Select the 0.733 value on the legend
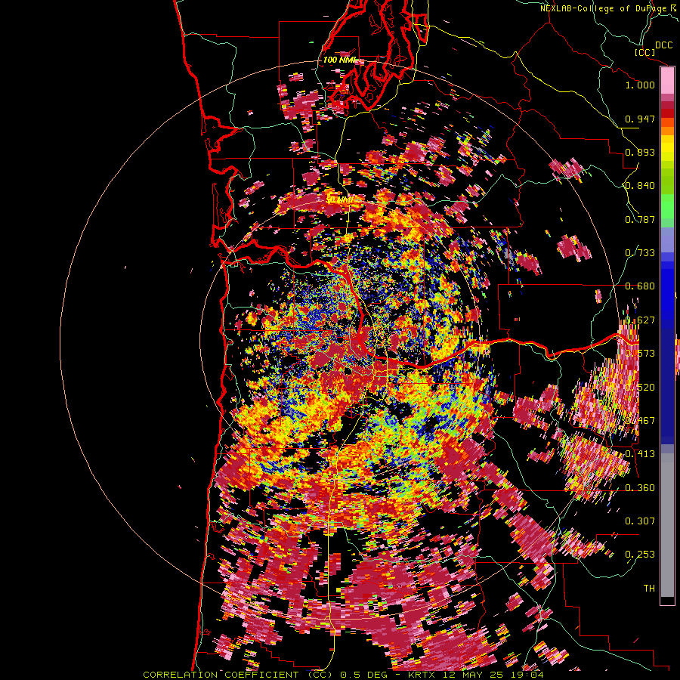Image resolution: width=680 pixels, height=680 pixels. point(640,253)
